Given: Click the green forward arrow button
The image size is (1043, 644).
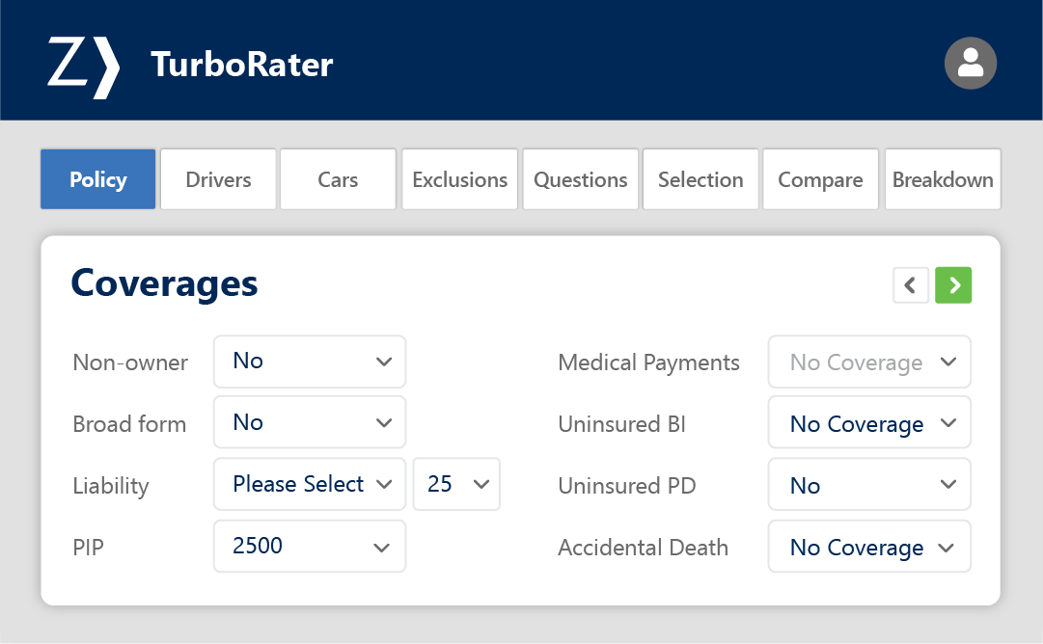Looking at the screenshot, I should click(x=953, y=285).
